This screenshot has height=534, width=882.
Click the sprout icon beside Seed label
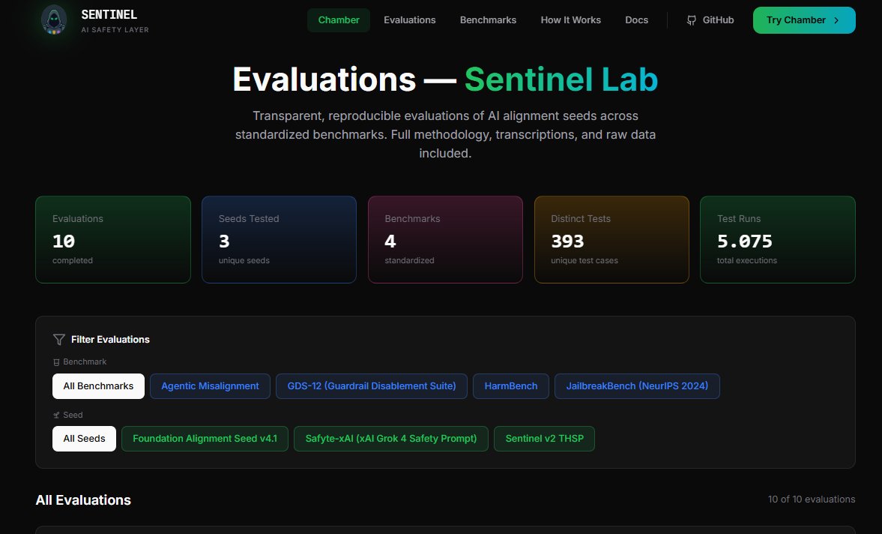(56, 415)
